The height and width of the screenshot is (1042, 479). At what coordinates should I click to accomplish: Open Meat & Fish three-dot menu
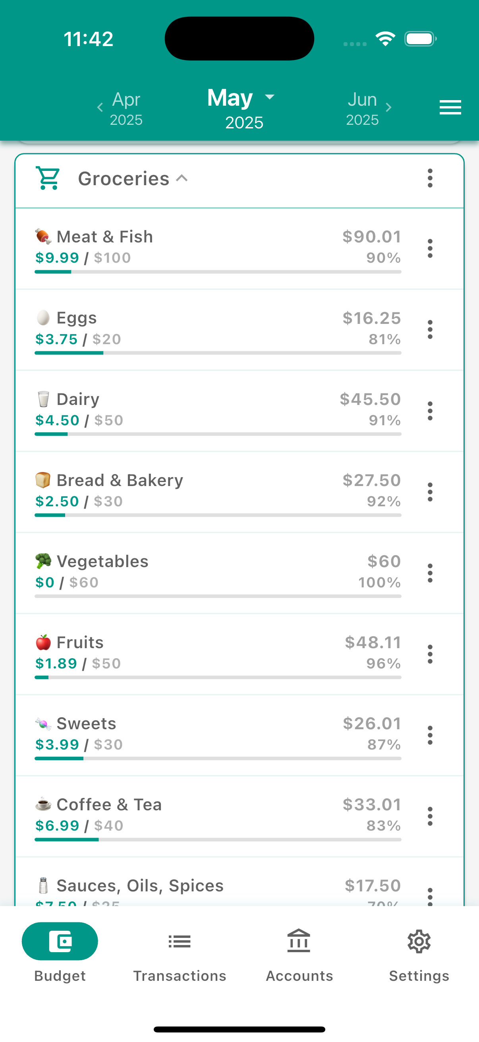pos(430,248)
